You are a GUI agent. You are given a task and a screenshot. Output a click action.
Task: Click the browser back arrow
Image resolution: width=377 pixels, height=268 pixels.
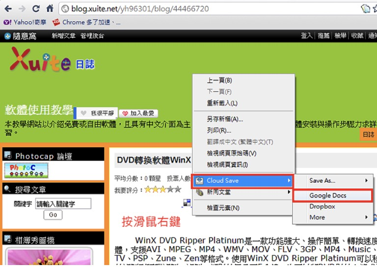(x=8, y=9)
